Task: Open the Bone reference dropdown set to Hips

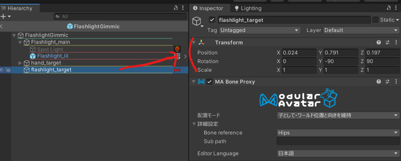Action: click(338, 133)
